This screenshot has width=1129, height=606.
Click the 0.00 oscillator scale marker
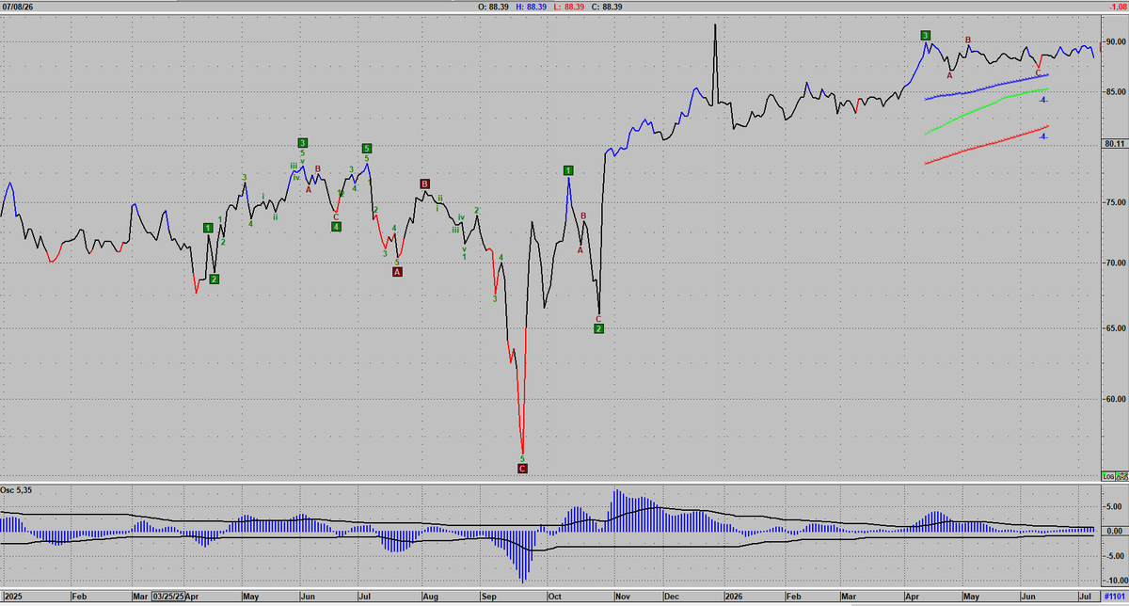coord(1117,531)
